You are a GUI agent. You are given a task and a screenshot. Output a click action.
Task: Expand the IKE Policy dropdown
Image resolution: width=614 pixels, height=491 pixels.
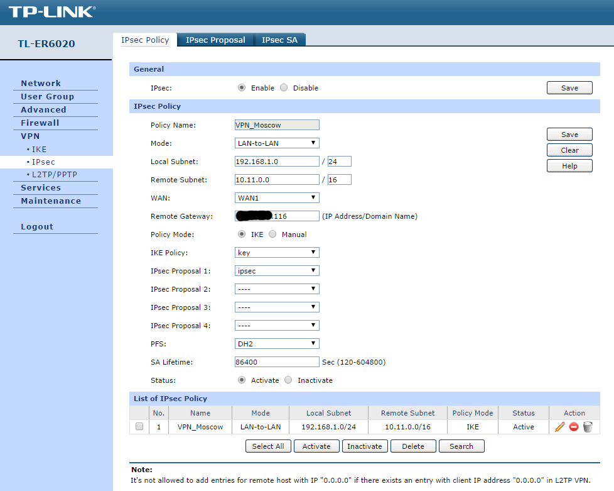[x=277, y=253]
